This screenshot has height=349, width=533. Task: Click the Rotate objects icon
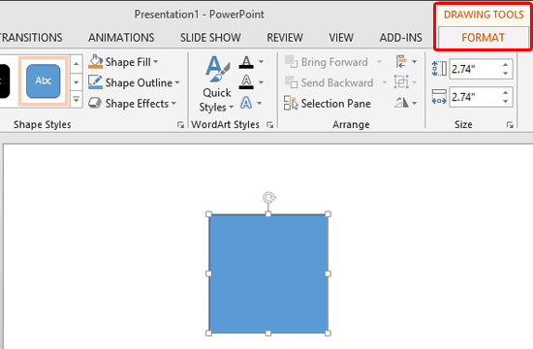(x=401, y=103)
